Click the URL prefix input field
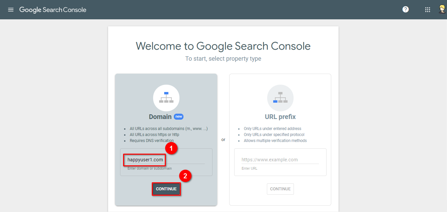Screen dimensions: 447x212 click(x=280, y=160)
